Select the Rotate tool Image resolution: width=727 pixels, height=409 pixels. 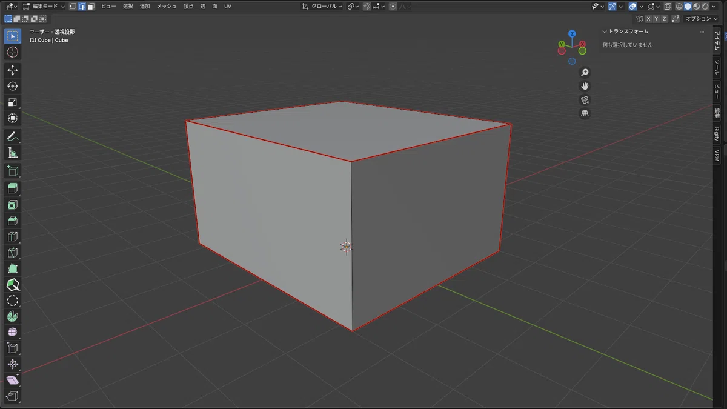pos(13,86)
